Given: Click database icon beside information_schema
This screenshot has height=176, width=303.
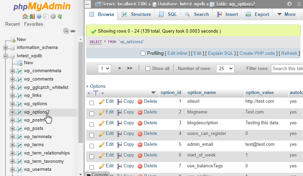Looking at the screenshot, I should pos(13,48).
